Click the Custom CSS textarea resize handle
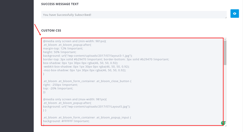Image resolution: width=243 pixels, height=132 pixels. point(226,125)
